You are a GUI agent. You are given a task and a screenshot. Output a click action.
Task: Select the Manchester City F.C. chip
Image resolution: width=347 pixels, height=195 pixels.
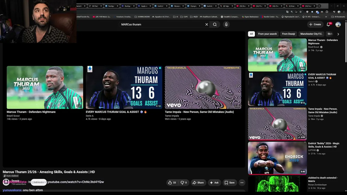(311, 34)
